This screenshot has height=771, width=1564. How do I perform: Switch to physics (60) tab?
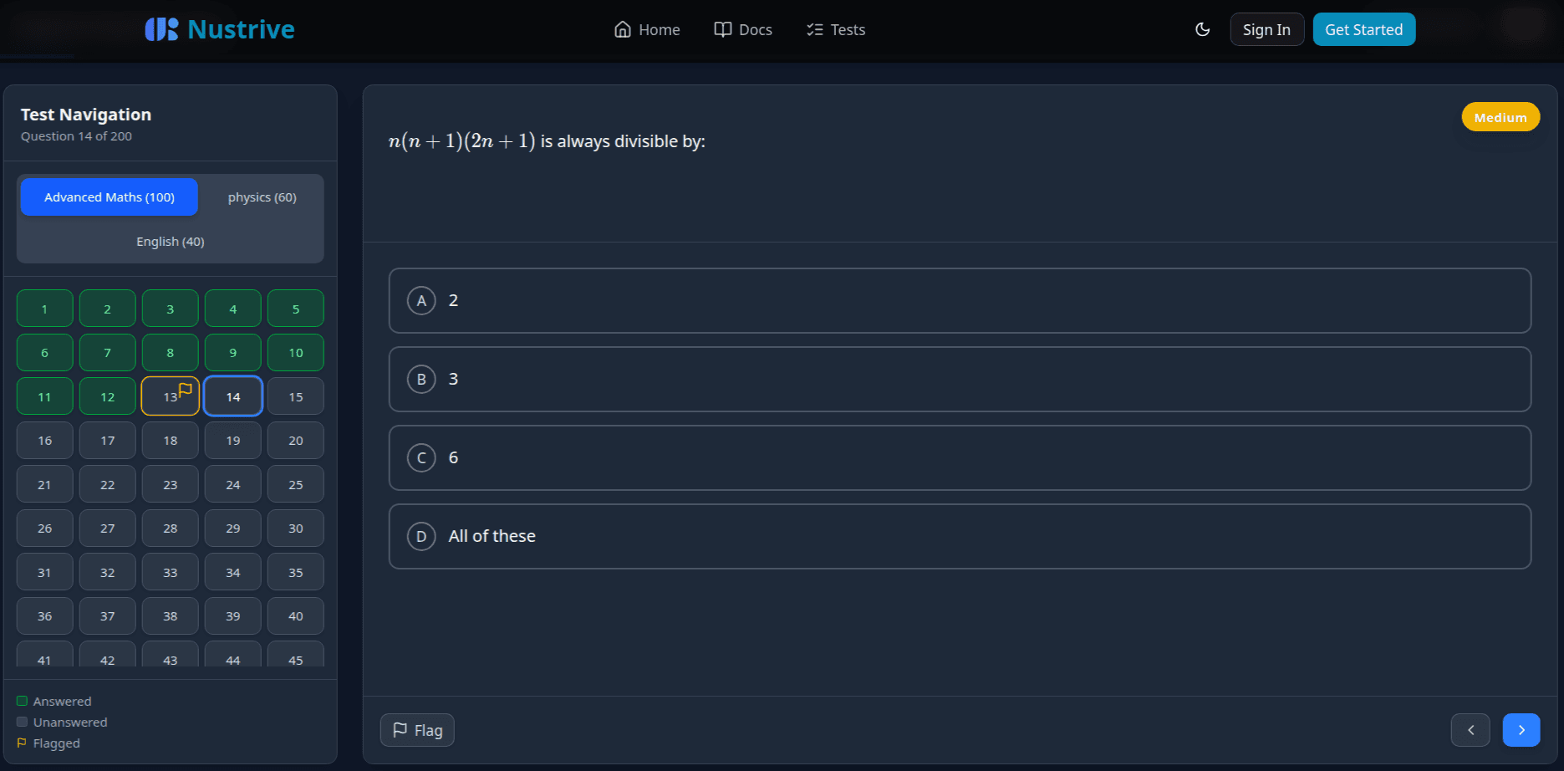[262, 197]
